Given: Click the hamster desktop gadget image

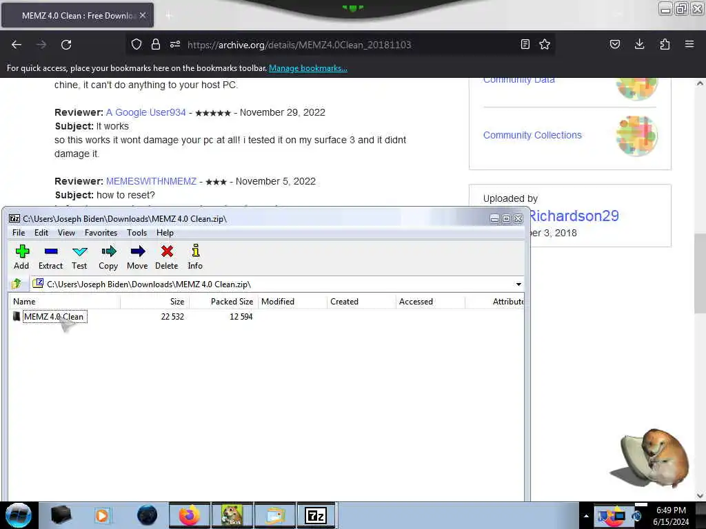Looking at the screenshot, I should pyautogui.click(x=649, y=458).
